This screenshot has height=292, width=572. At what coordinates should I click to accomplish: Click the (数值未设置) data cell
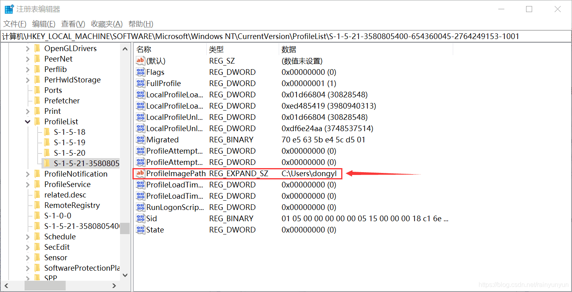pos(302,61)
